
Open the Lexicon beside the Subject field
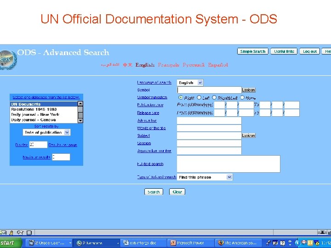[248, 135]
